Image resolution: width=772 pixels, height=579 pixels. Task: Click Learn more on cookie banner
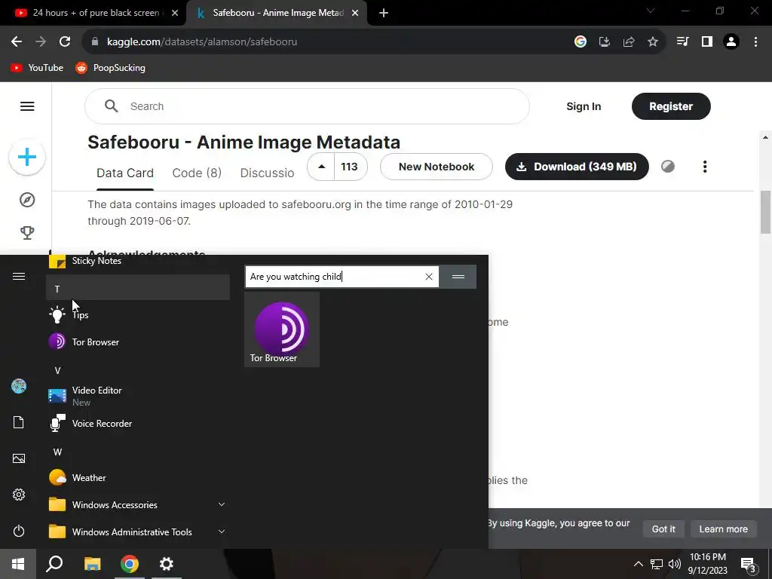tap(723, 528)
